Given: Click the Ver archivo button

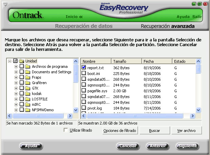Looking at the screenshot, I should coord(186,131).
